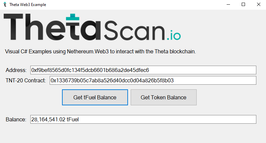Click the "Address:" label

click(16, 70)
